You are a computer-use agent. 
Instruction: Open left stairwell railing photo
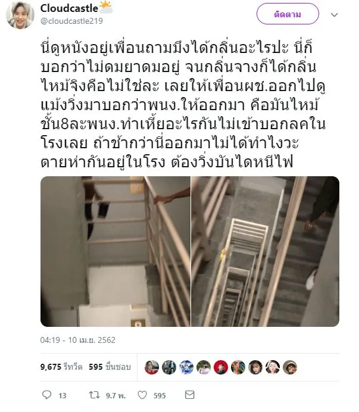click(115, 251)
